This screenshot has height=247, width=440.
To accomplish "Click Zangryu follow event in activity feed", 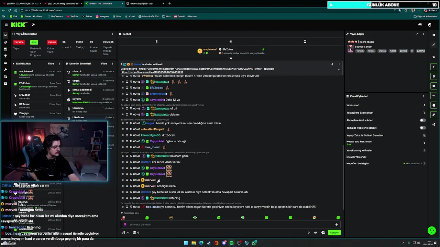I will [38, 115].
